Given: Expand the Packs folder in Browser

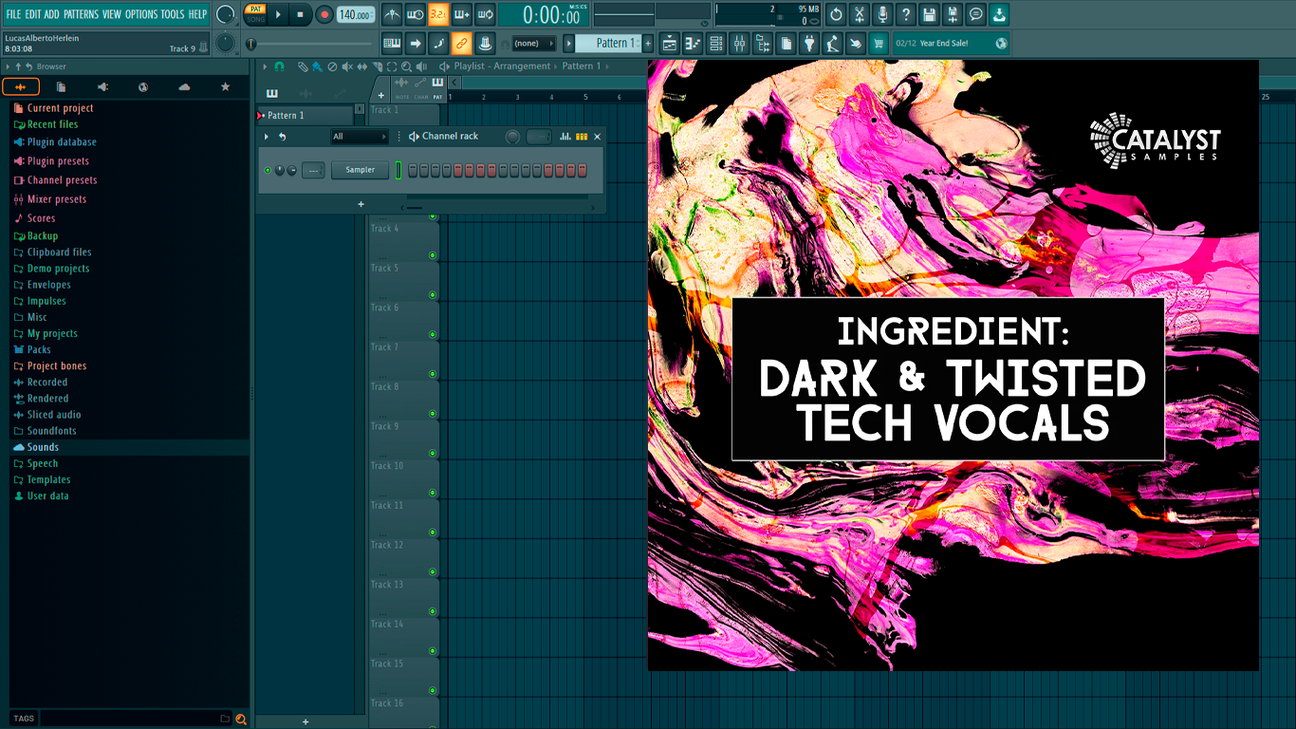Looking at the screenshot, I should click(39, 349).
